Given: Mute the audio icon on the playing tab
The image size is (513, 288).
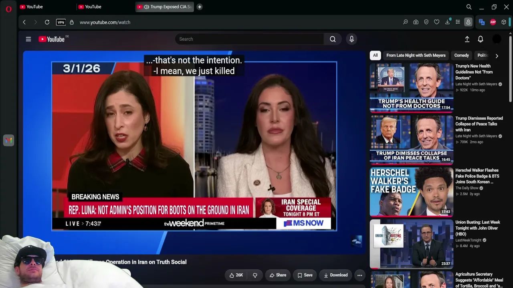Looking at the screenshot, I should click(x=146, y=7).
